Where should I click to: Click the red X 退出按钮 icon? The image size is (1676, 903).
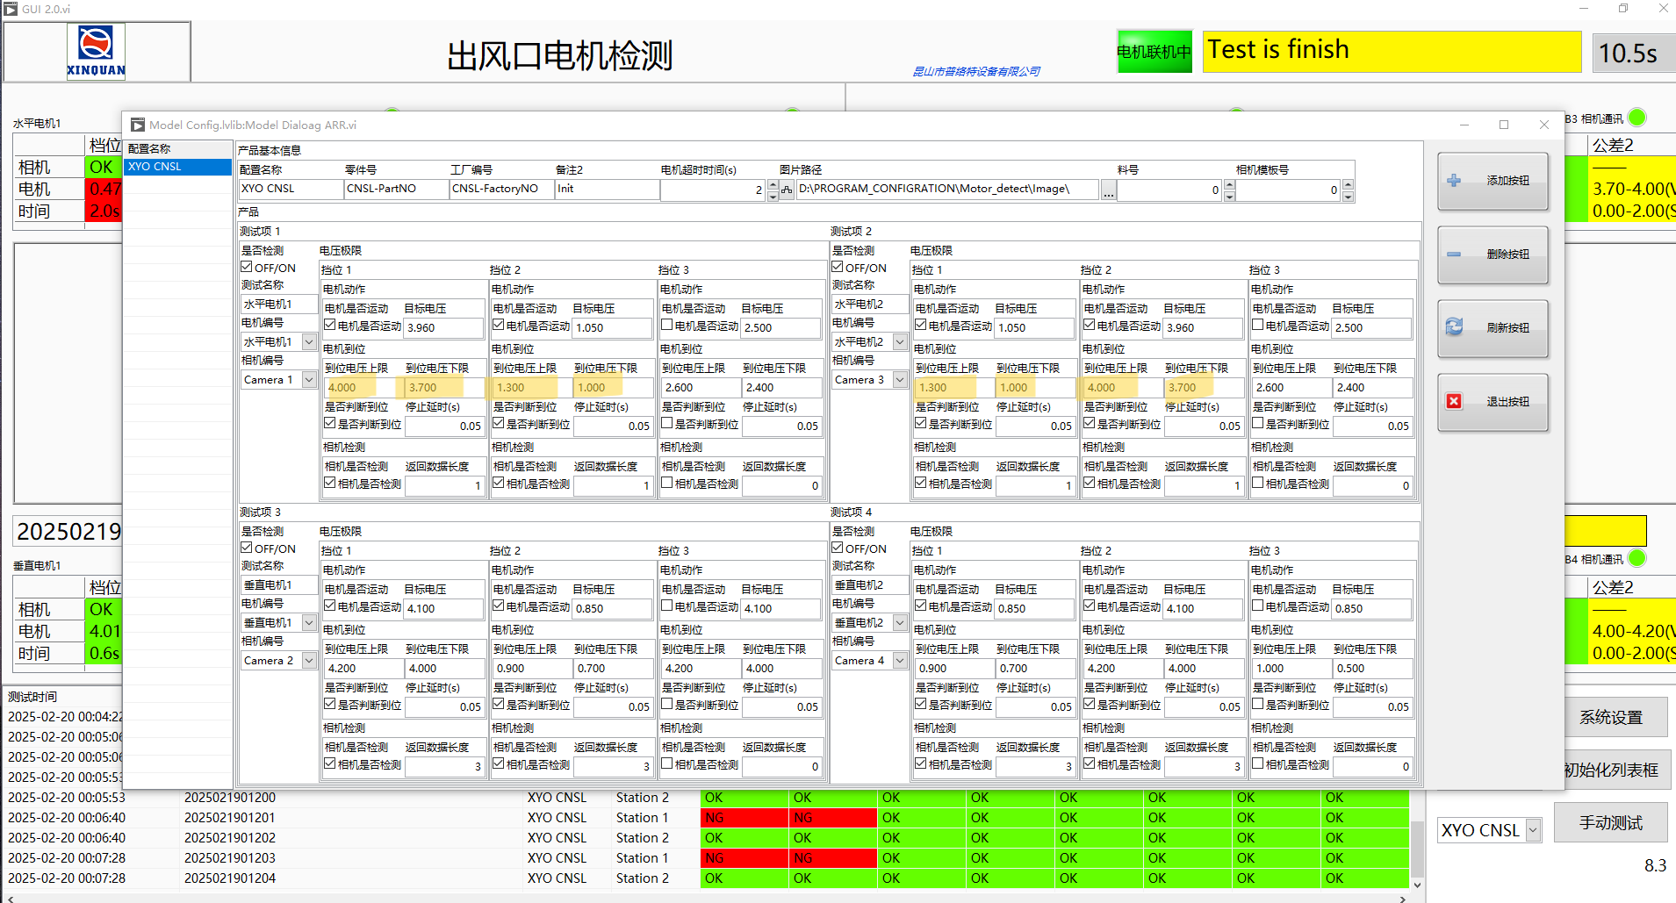point(1455,401)
